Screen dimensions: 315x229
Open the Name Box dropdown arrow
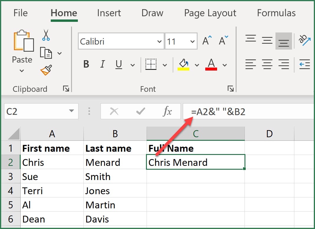pos(71,111)
